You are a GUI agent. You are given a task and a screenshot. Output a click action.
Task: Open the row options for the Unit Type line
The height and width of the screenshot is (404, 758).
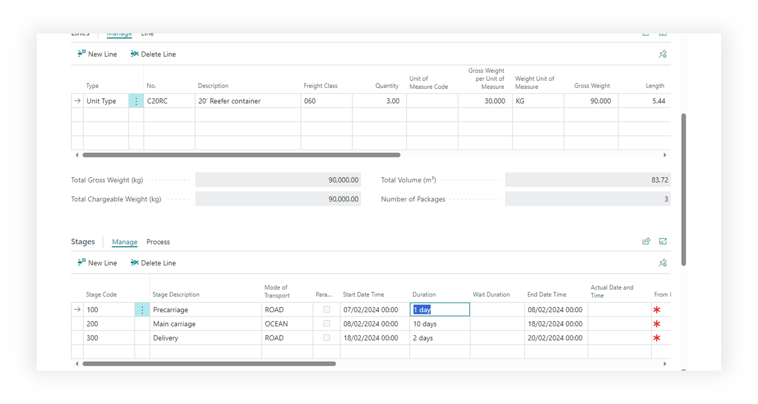[136, 101]
